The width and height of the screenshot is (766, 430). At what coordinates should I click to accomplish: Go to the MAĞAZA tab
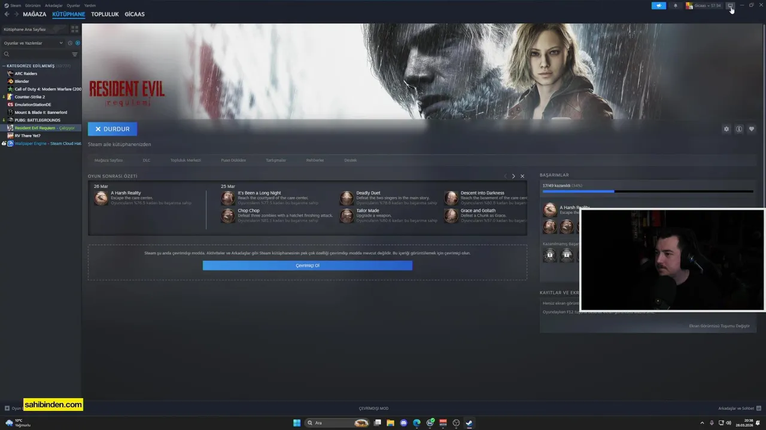[x=34, y=14]
